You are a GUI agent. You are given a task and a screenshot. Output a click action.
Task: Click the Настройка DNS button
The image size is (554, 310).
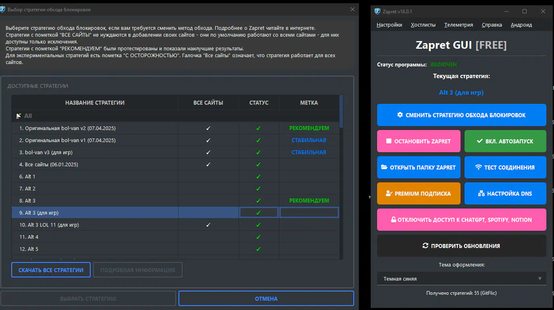(505, 193)
